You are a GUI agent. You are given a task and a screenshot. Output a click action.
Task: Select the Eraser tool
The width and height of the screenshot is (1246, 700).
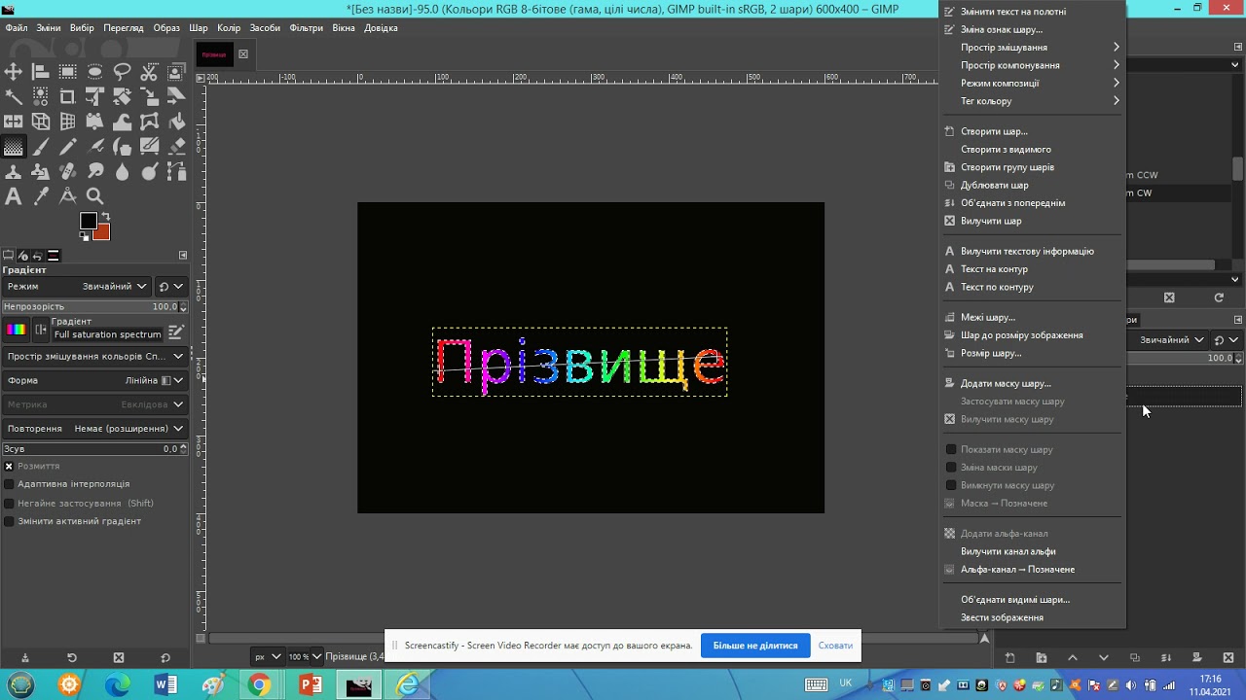coord(177,147)
